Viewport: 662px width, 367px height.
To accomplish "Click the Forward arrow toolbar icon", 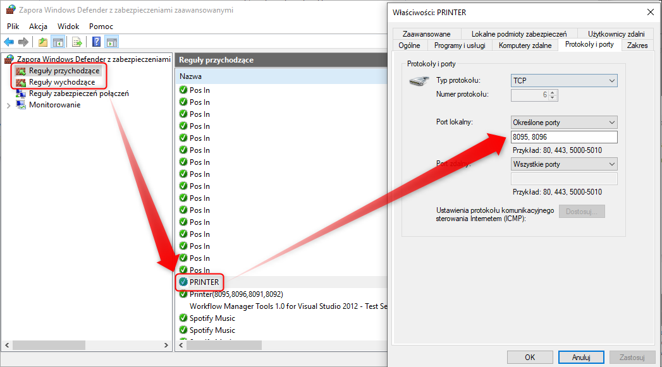I will click(23, 42).
